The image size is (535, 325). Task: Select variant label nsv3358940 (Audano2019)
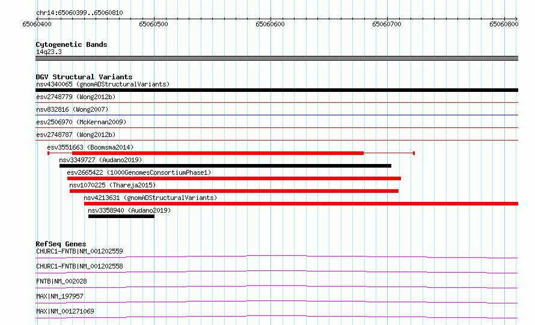(x=129, y=210)
